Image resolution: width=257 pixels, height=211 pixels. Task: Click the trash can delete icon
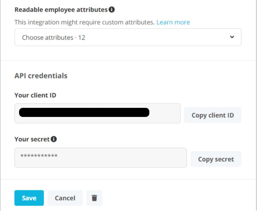94,198
